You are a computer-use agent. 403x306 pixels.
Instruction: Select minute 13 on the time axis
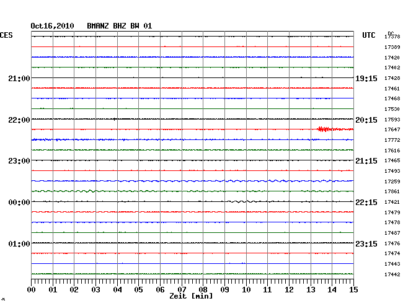coord(311,290)
